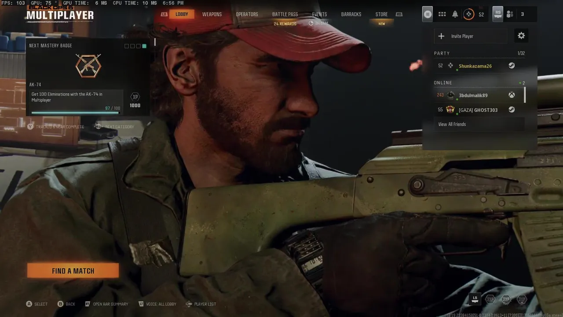Open the Store tab

(381, 15)
